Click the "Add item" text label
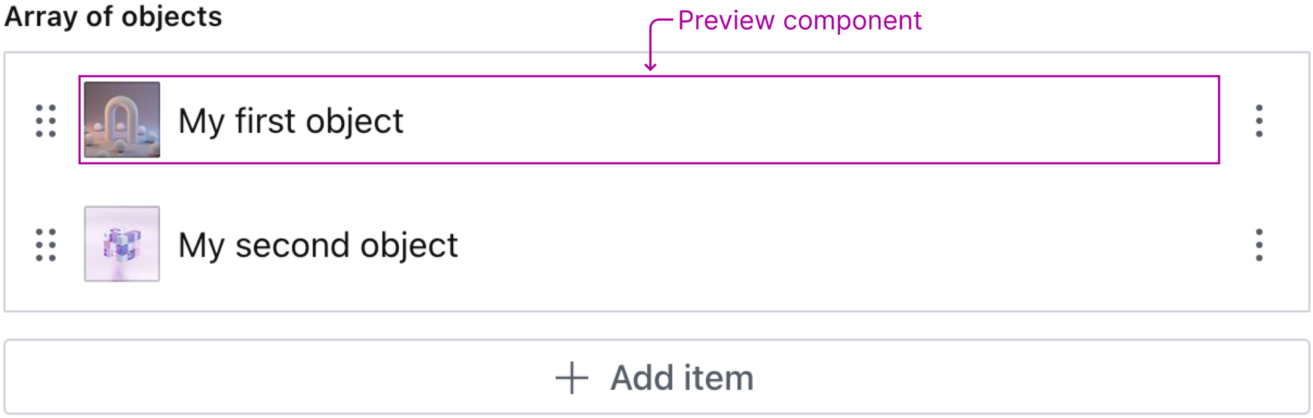This screenshot has width=1313, height=418. pyautogui.click(x=682, y=378)
